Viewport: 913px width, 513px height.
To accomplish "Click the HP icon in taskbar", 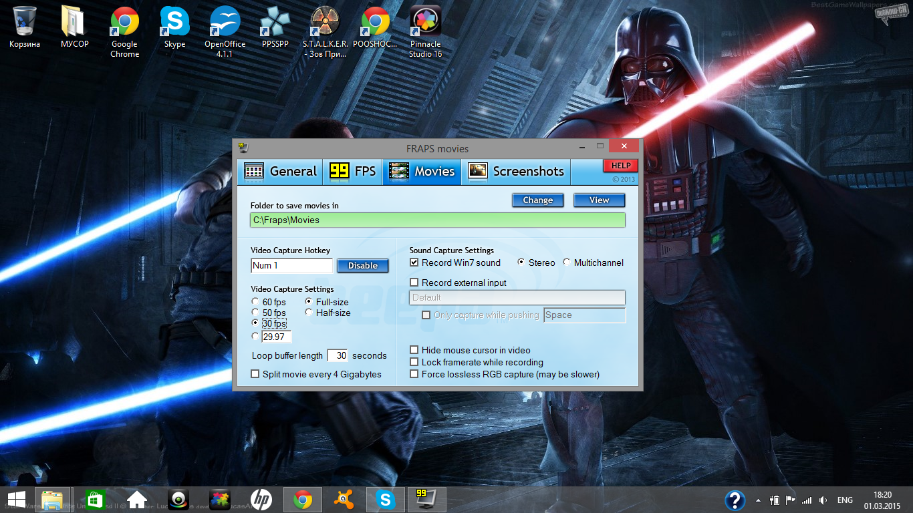I will (261, 499).
